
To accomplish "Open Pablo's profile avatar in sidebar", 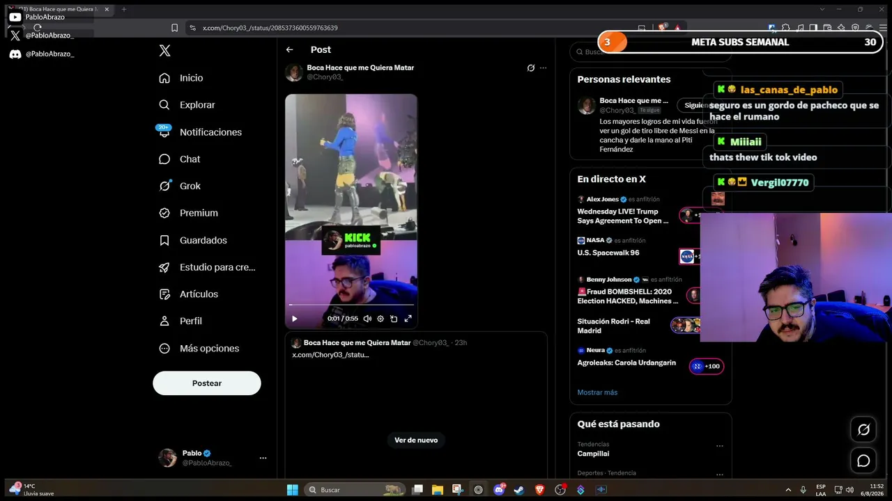I will tap(167, 458).
